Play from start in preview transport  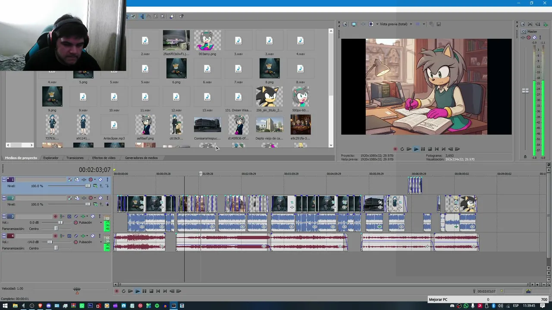409,149
